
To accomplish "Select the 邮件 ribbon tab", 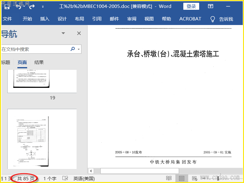I will tap(114, 19).
